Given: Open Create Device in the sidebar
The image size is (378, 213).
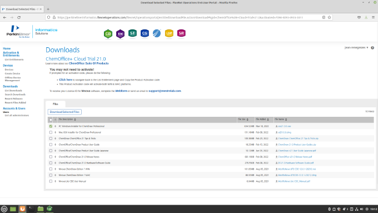Looking at the screenshot, I should [x=13, y=73].
